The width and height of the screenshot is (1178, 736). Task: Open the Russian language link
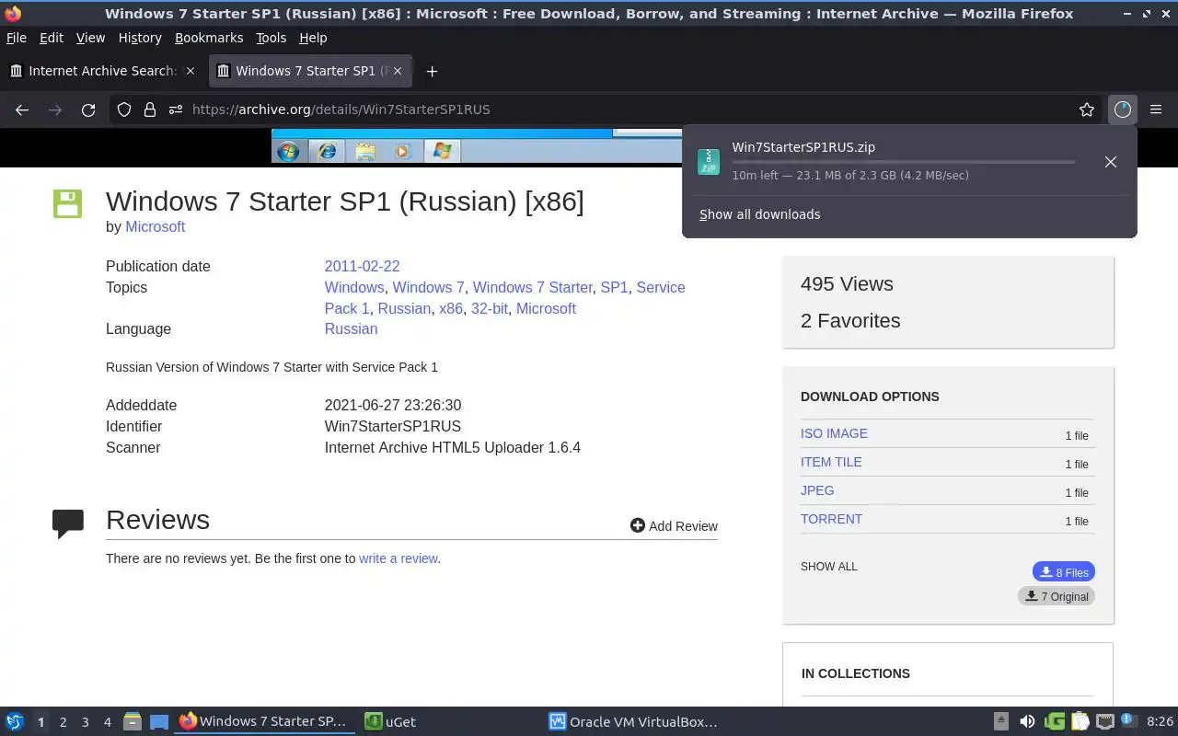[x=351, y=328]
